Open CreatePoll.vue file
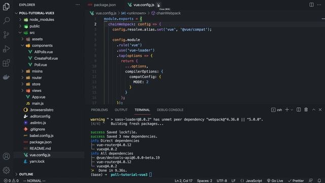Screen dimensions: 325x183 46,58
